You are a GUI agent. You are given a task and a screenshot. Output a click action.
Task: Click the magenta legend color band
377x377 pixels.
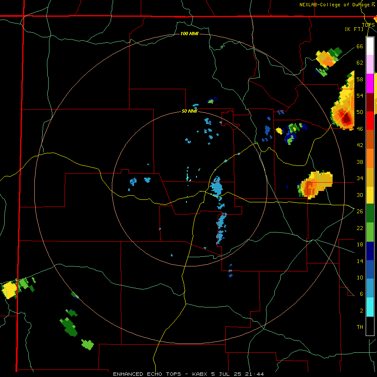pos(370,83)
